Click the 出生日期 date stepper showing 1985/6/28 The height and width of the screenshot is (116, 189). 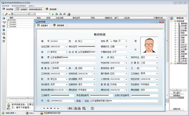pos(65,46)
